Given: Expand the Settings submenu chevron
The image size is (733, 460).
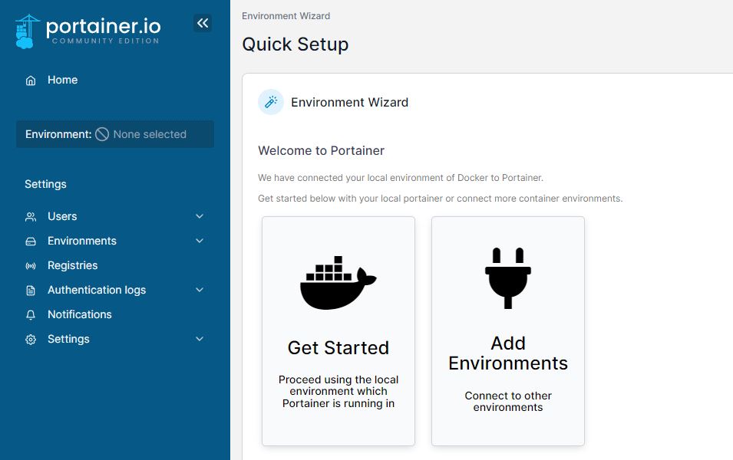Looking at the screenshot, I should click(200, 339).
